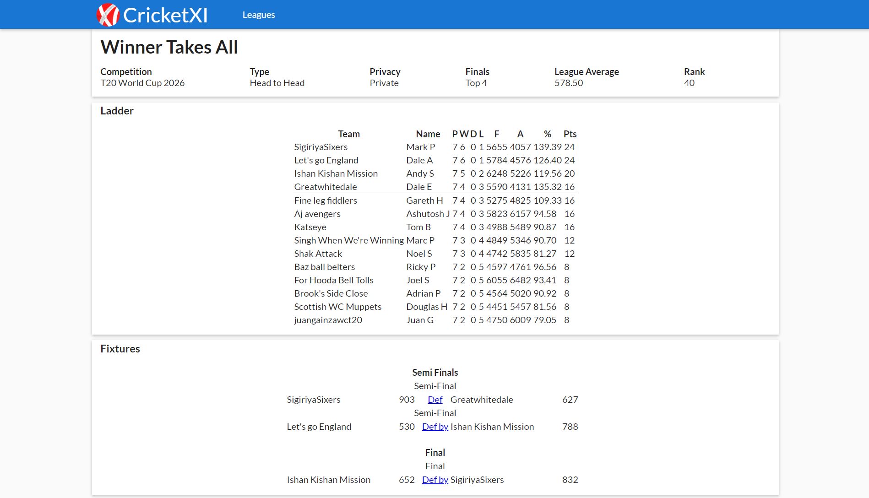Open the Leagues menu item
Screen dimensions: 869x498
259,15
